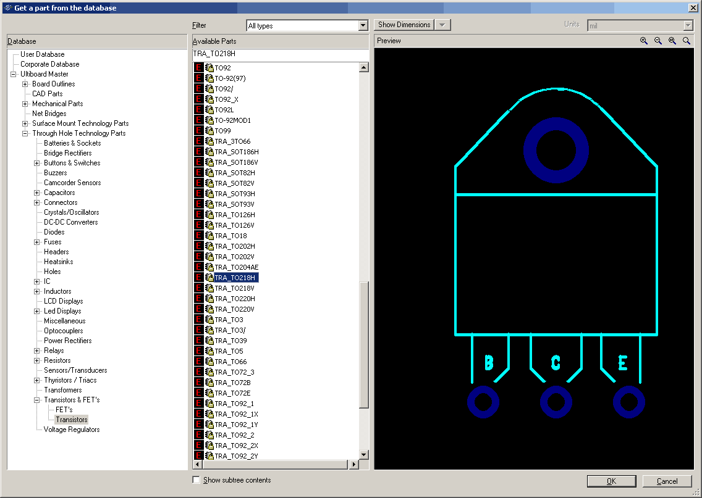The width and height of the screenshot is (702, 498).
Task: Select the Heatsinks category
Action: click(58, 262)
